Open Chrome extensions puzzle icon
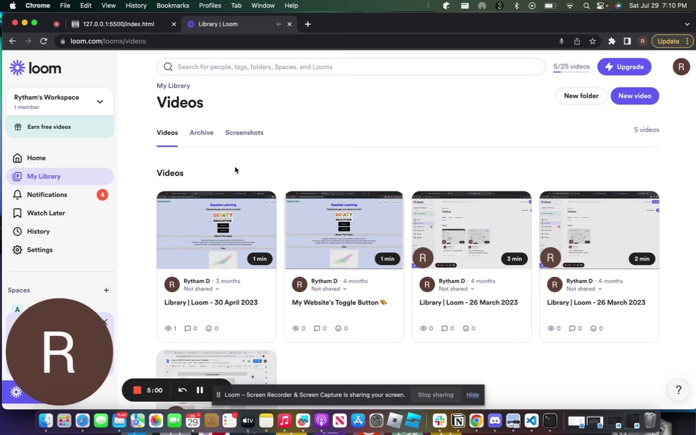Image resolution: width=696 pixels, height=435 pixels. (611, 41)
